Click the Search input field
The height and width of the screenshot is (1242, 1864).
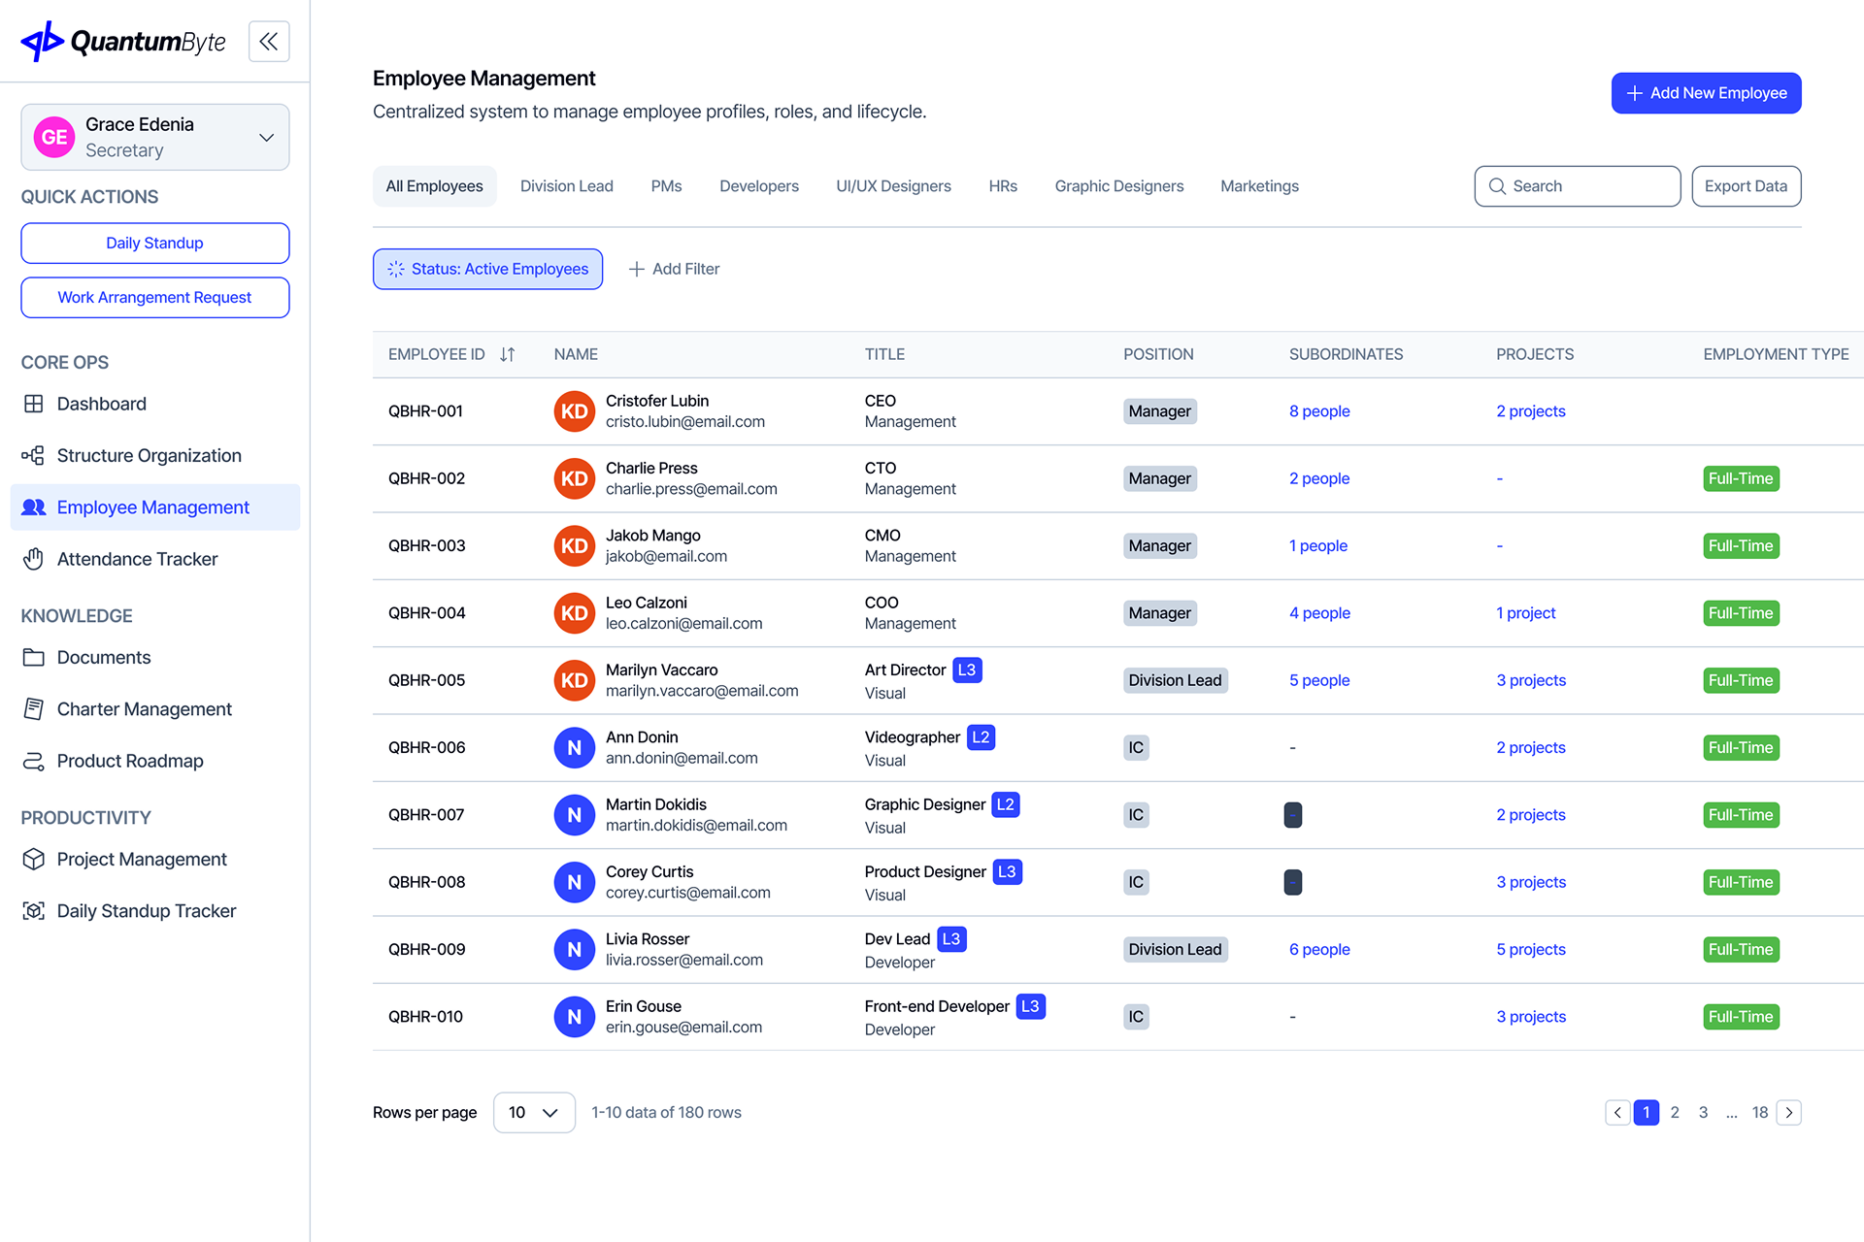point(1577,186)
